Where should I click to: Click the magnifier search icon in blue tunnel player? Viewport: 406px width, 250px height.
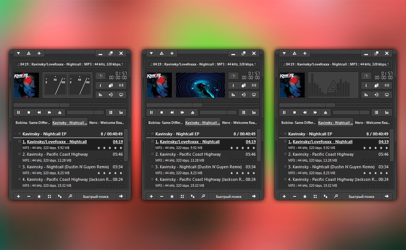point(203,196)
